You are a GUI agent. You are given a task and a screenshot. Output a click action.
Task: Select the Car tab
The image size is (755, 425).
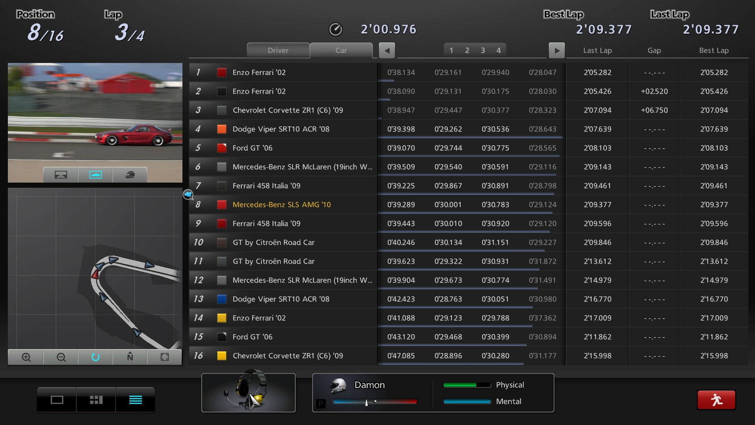(x=341, y=50)
